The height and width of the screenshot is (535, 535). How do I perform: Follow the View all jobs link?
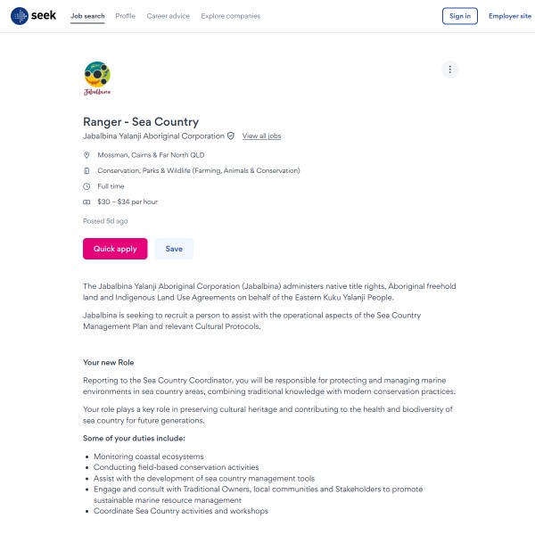(x=261, y=136)
